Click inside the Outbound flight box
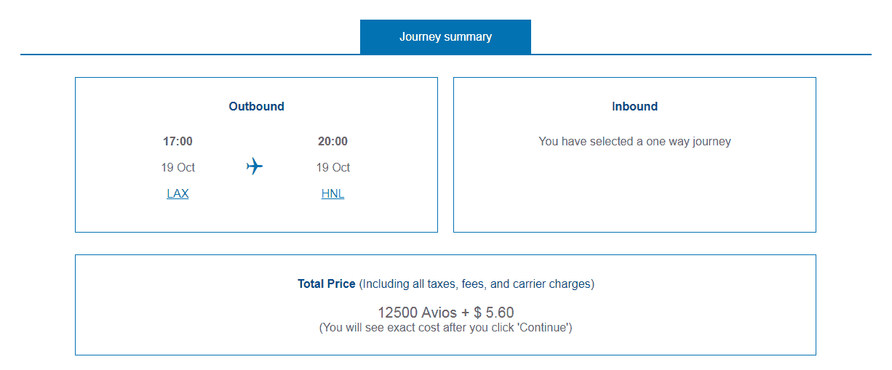This screenshot has width=892, height=370. coord(256,155)
